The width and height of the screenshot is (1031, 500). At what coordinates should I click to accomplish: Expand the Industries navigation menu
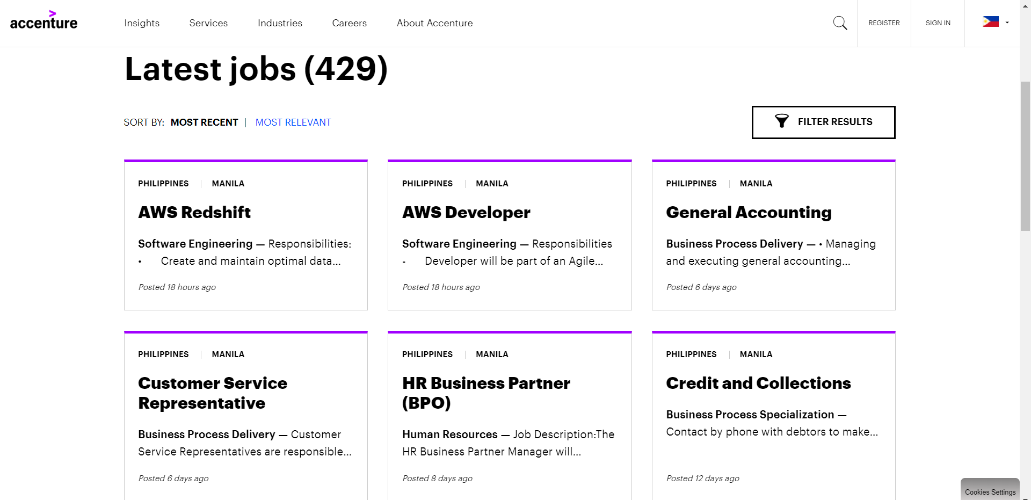coord(280,23)
